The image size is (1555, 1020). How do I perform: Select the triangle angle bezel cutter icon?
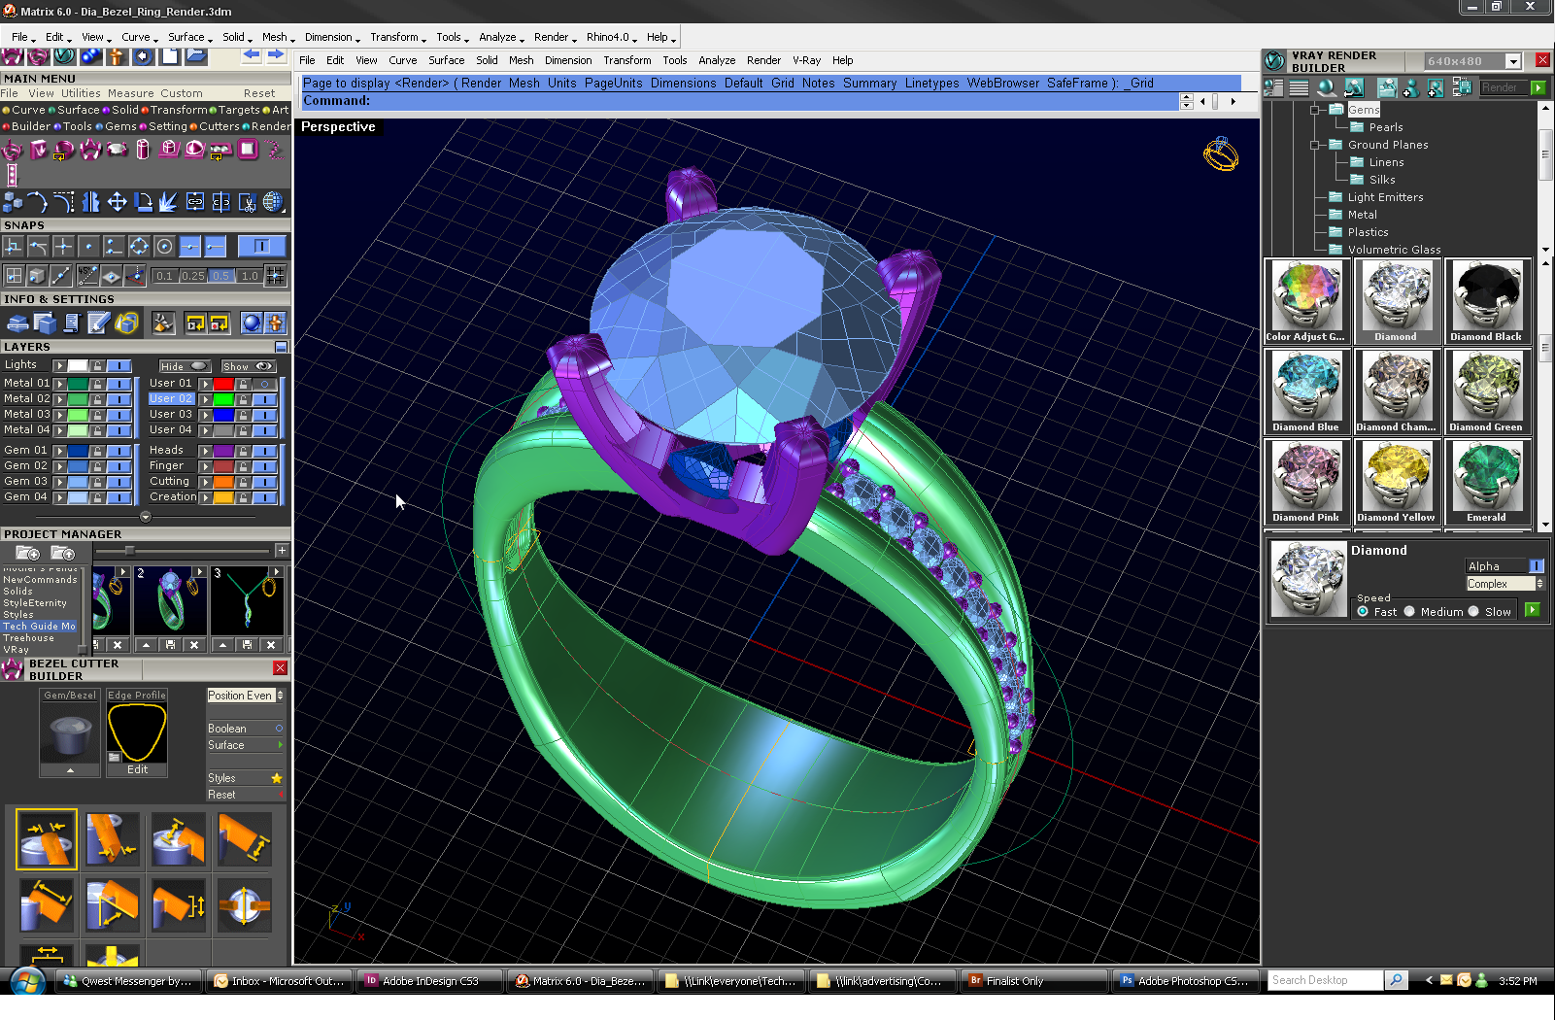[113, 905]
